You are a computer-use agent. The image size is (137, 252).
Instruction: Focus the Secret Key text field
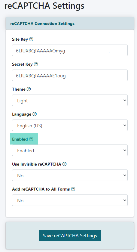point(70,75)
